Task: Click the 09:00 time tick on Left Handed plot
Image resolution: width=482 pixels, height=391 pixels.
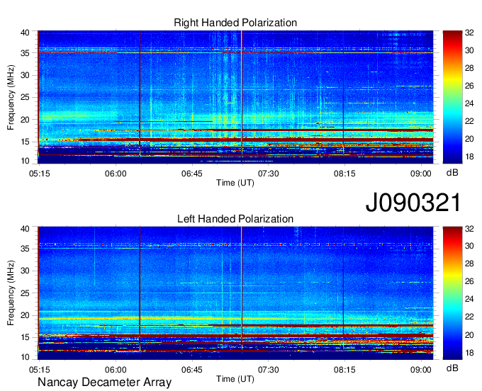Action: click(421, 370)
